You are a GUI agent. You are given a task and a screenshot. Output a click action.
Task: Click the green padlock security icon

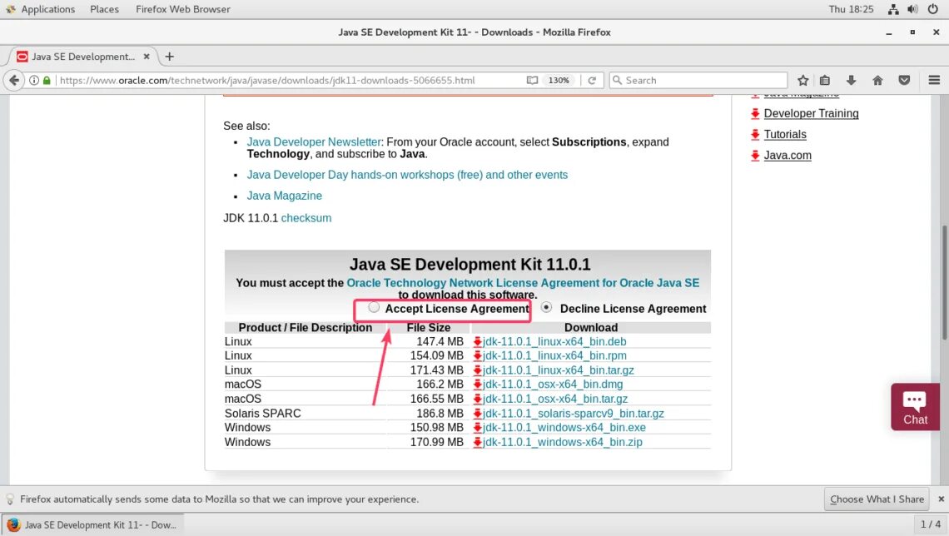(x=47, y=80)
